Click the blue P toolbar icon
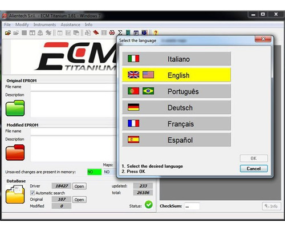This screenshot has width=285, height=231. click(136, 33)
